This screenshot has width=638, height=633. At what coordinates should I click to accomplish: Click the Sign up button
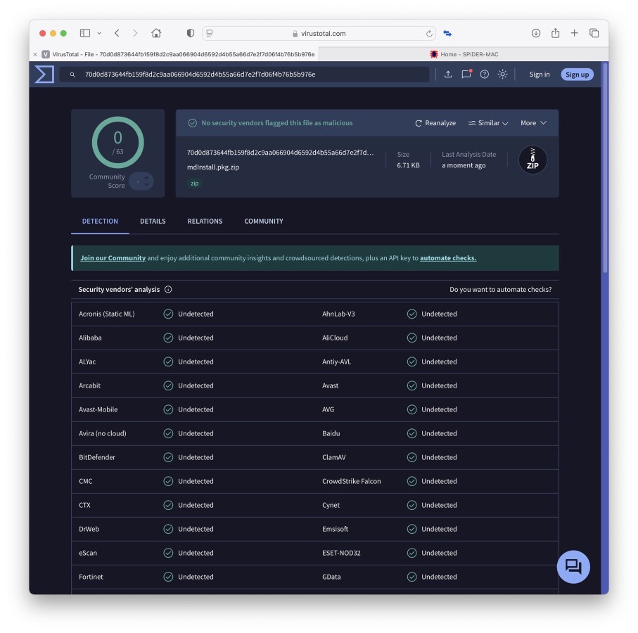tap(577, 75)
